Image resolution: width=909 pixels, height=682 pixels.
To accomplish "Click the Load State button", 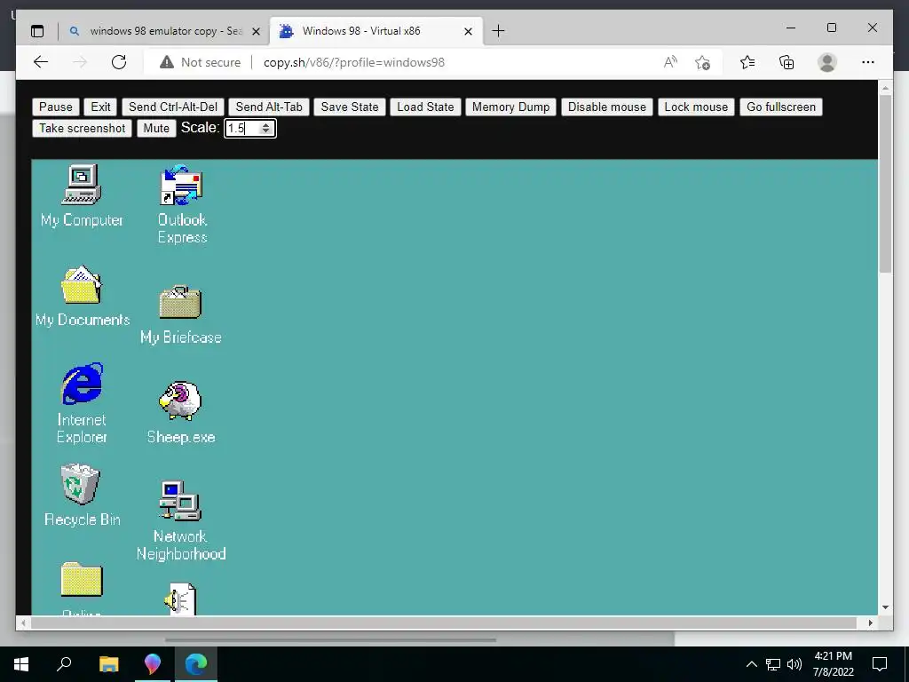I will click(425, 107).
